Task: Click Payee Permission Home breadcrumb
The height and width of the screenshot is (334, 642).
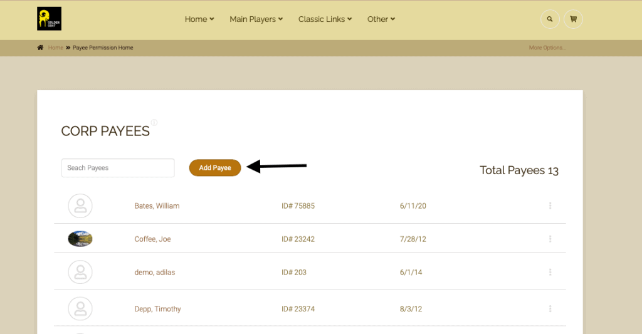Action: coord(103,48)
